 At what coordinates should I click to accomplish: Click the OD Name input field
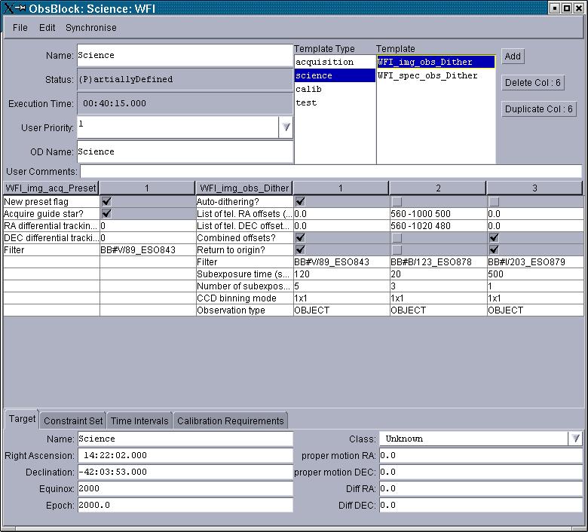point(185,151)
